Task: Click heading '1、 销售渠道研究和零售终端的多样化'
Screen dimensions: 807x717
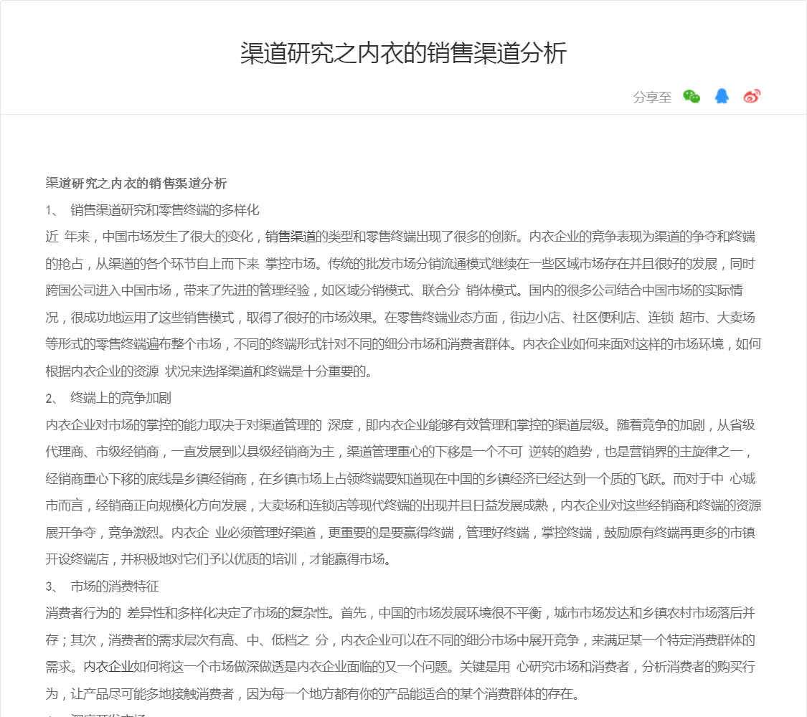Action: point(152,210)
